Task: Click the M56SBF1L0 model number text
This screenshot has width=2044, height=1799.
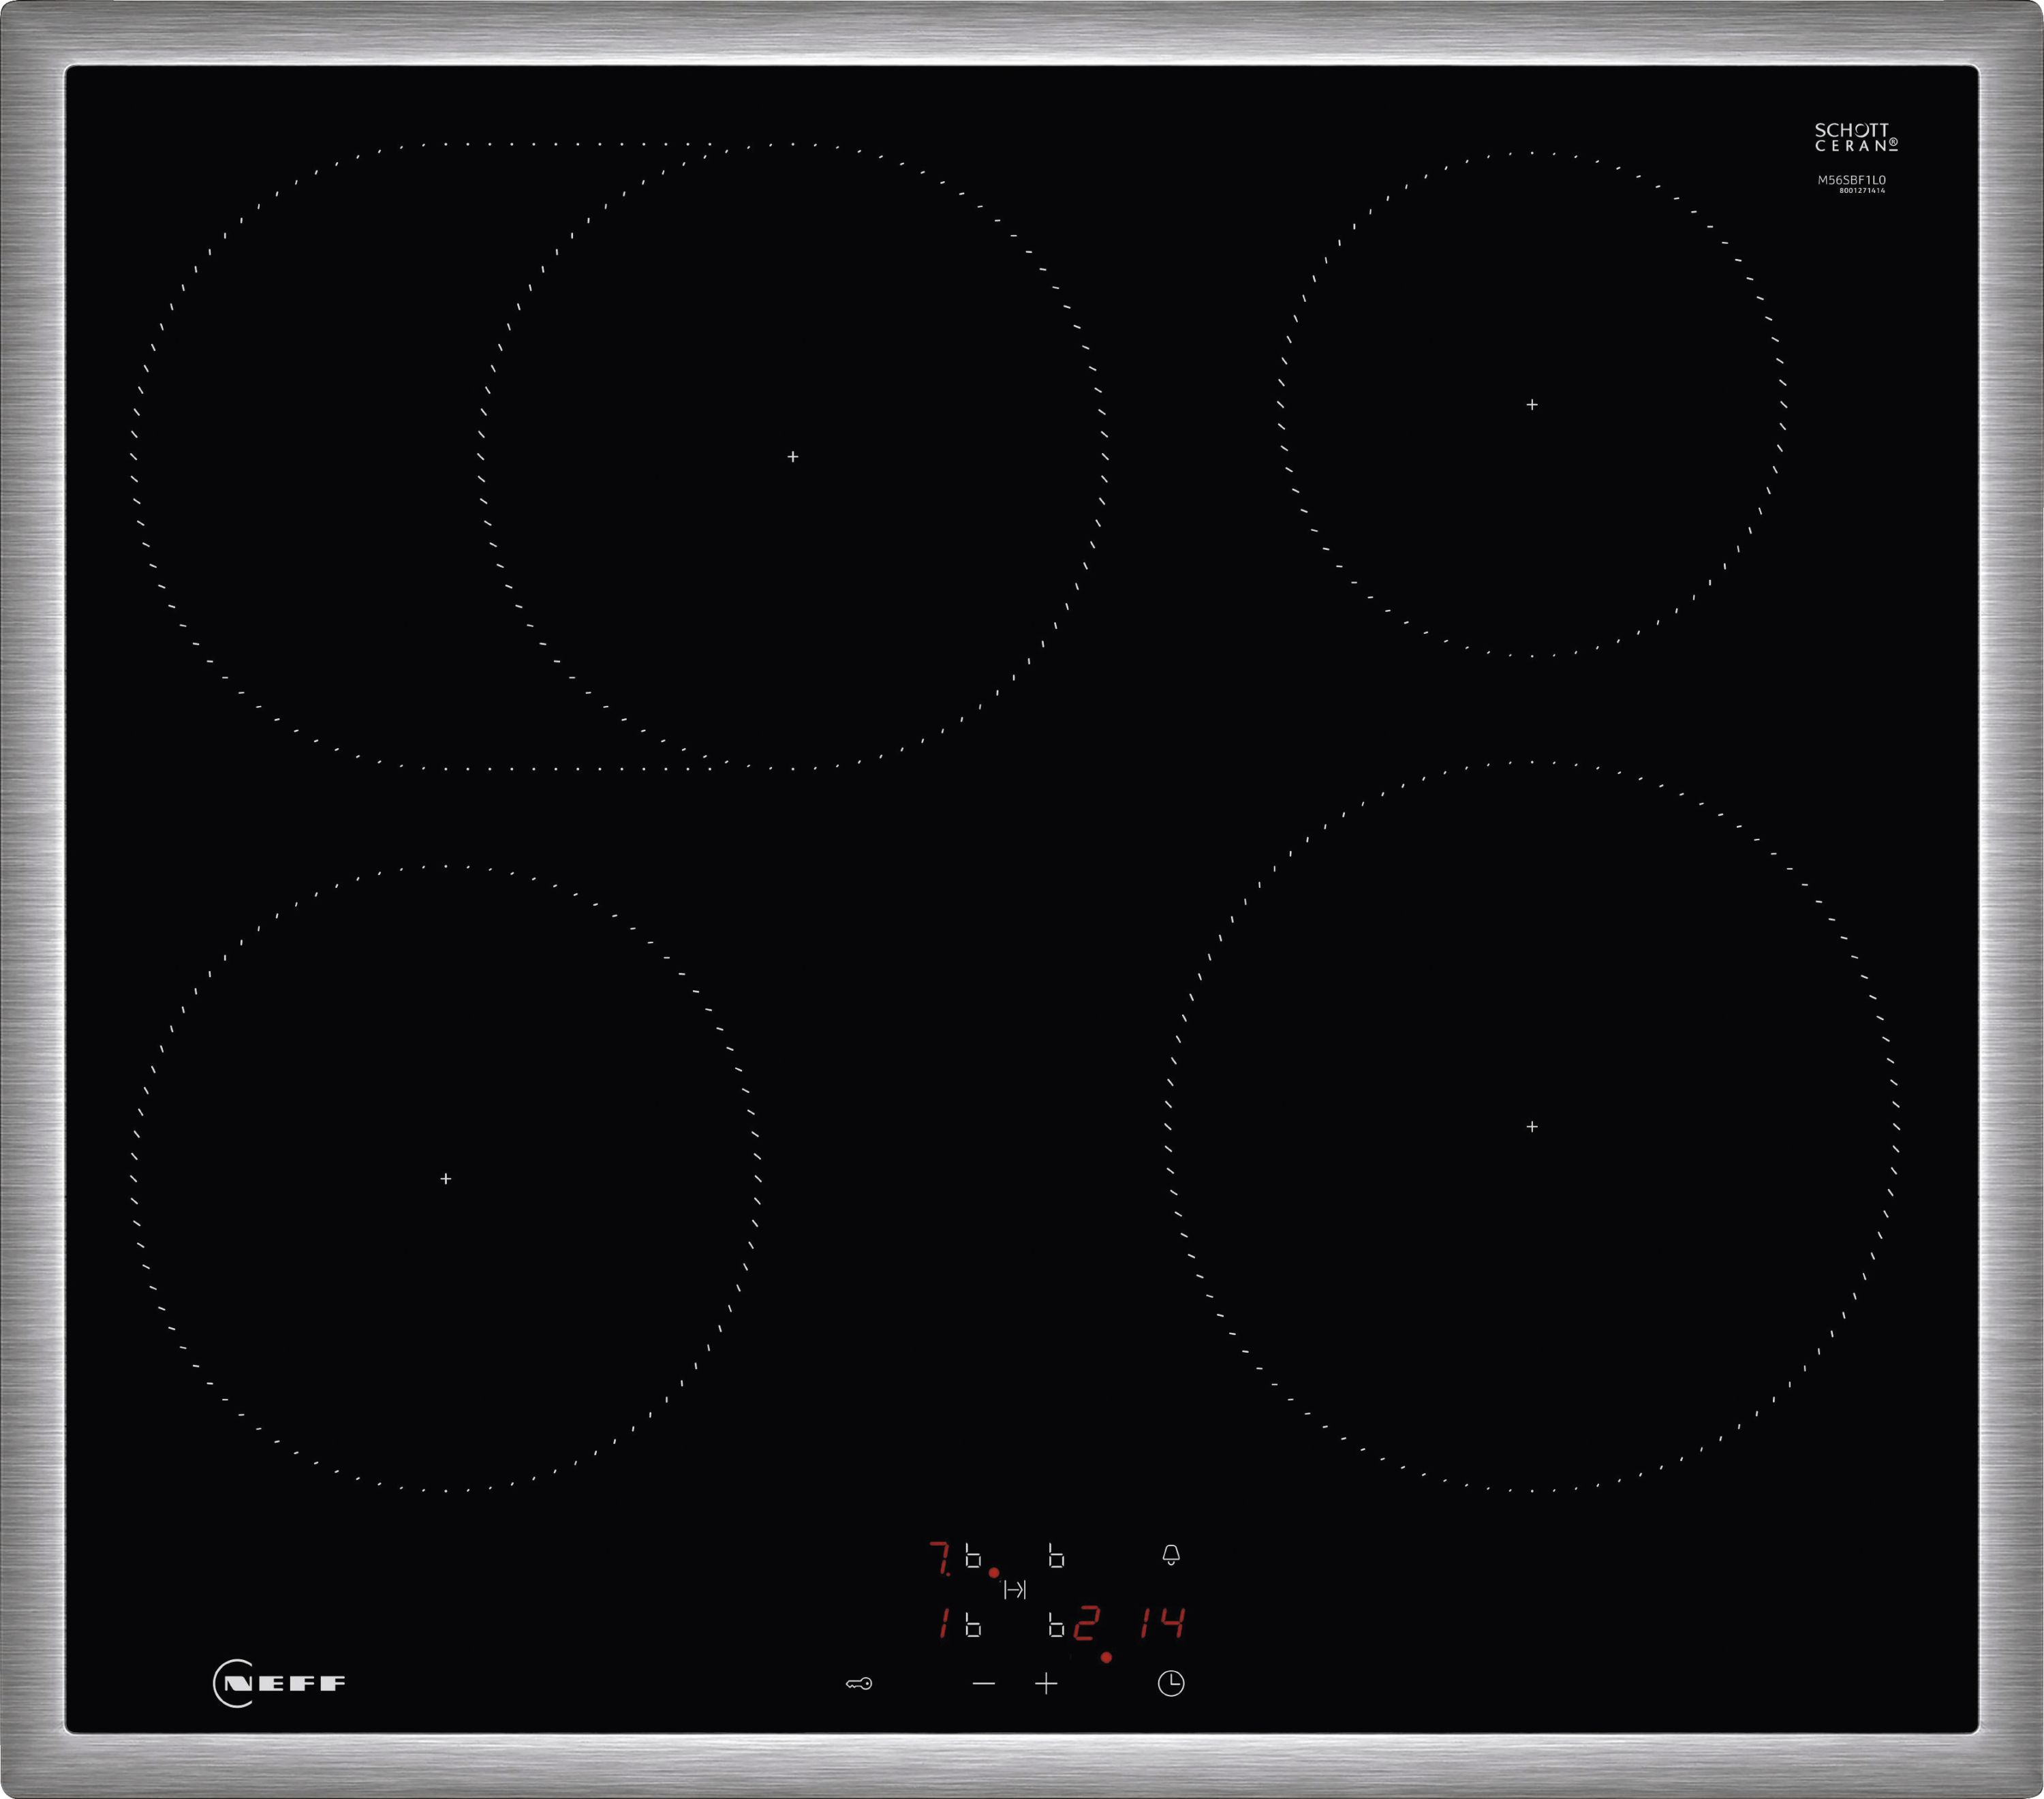Action: (1852, 180)
